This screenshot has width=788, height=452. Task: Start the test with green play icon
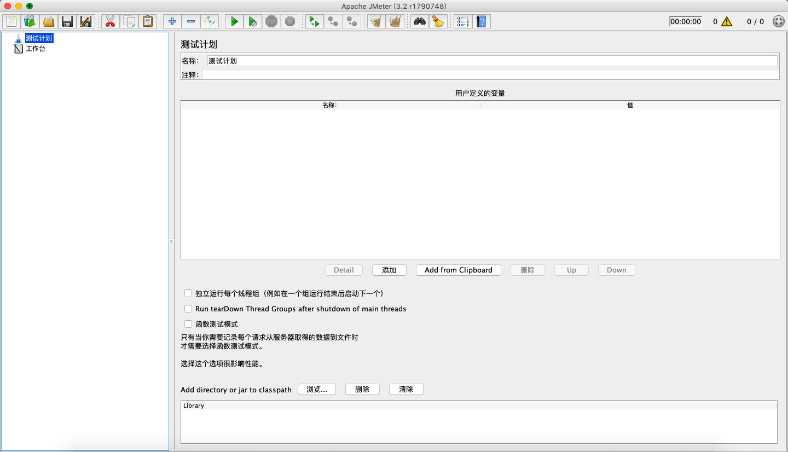coord(234,21)
